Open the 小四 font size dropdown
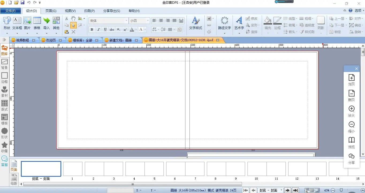 pyautogui.click(x=148, y=21)
